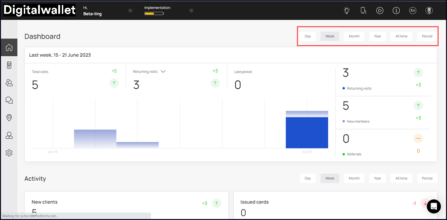This screenshot has height=220, width=447.
Task: Switch language using the En button
Action: pos(413,11)
